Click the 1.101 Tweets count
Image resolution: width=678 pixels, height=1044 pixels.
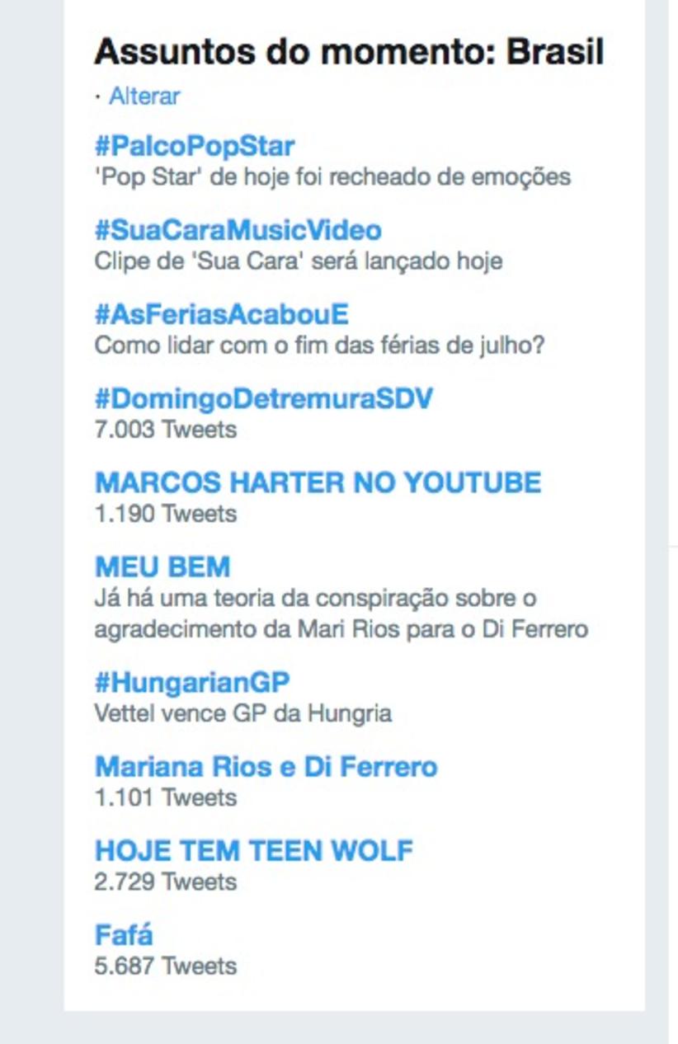165,797
